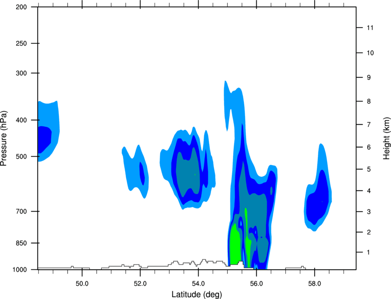Click the "Pressure (hPa)" axis title
Viewport: 391px width, 299px height.
pyautogui.click(x=4, y=138)
